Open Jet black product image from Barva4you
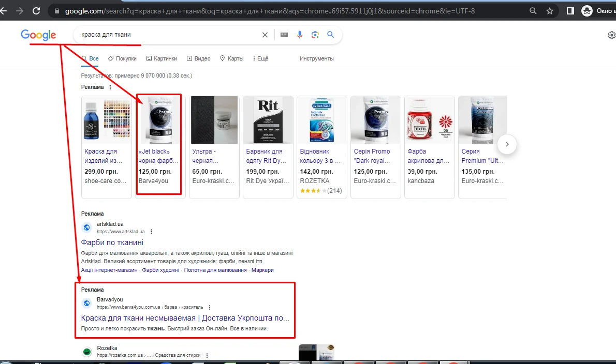This screenshot has width=616, height=364. 160,119
